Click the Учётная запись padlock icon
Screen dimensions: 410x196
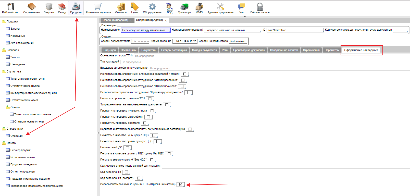[259, 8]
